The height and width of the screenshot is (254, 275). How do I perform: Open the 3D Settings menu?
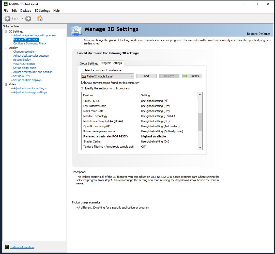42,10
